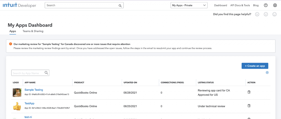The width and height of the screenshot is (281, 119).
Task: Click Reviewing app card for CA status
Action: tap(214, 90)
